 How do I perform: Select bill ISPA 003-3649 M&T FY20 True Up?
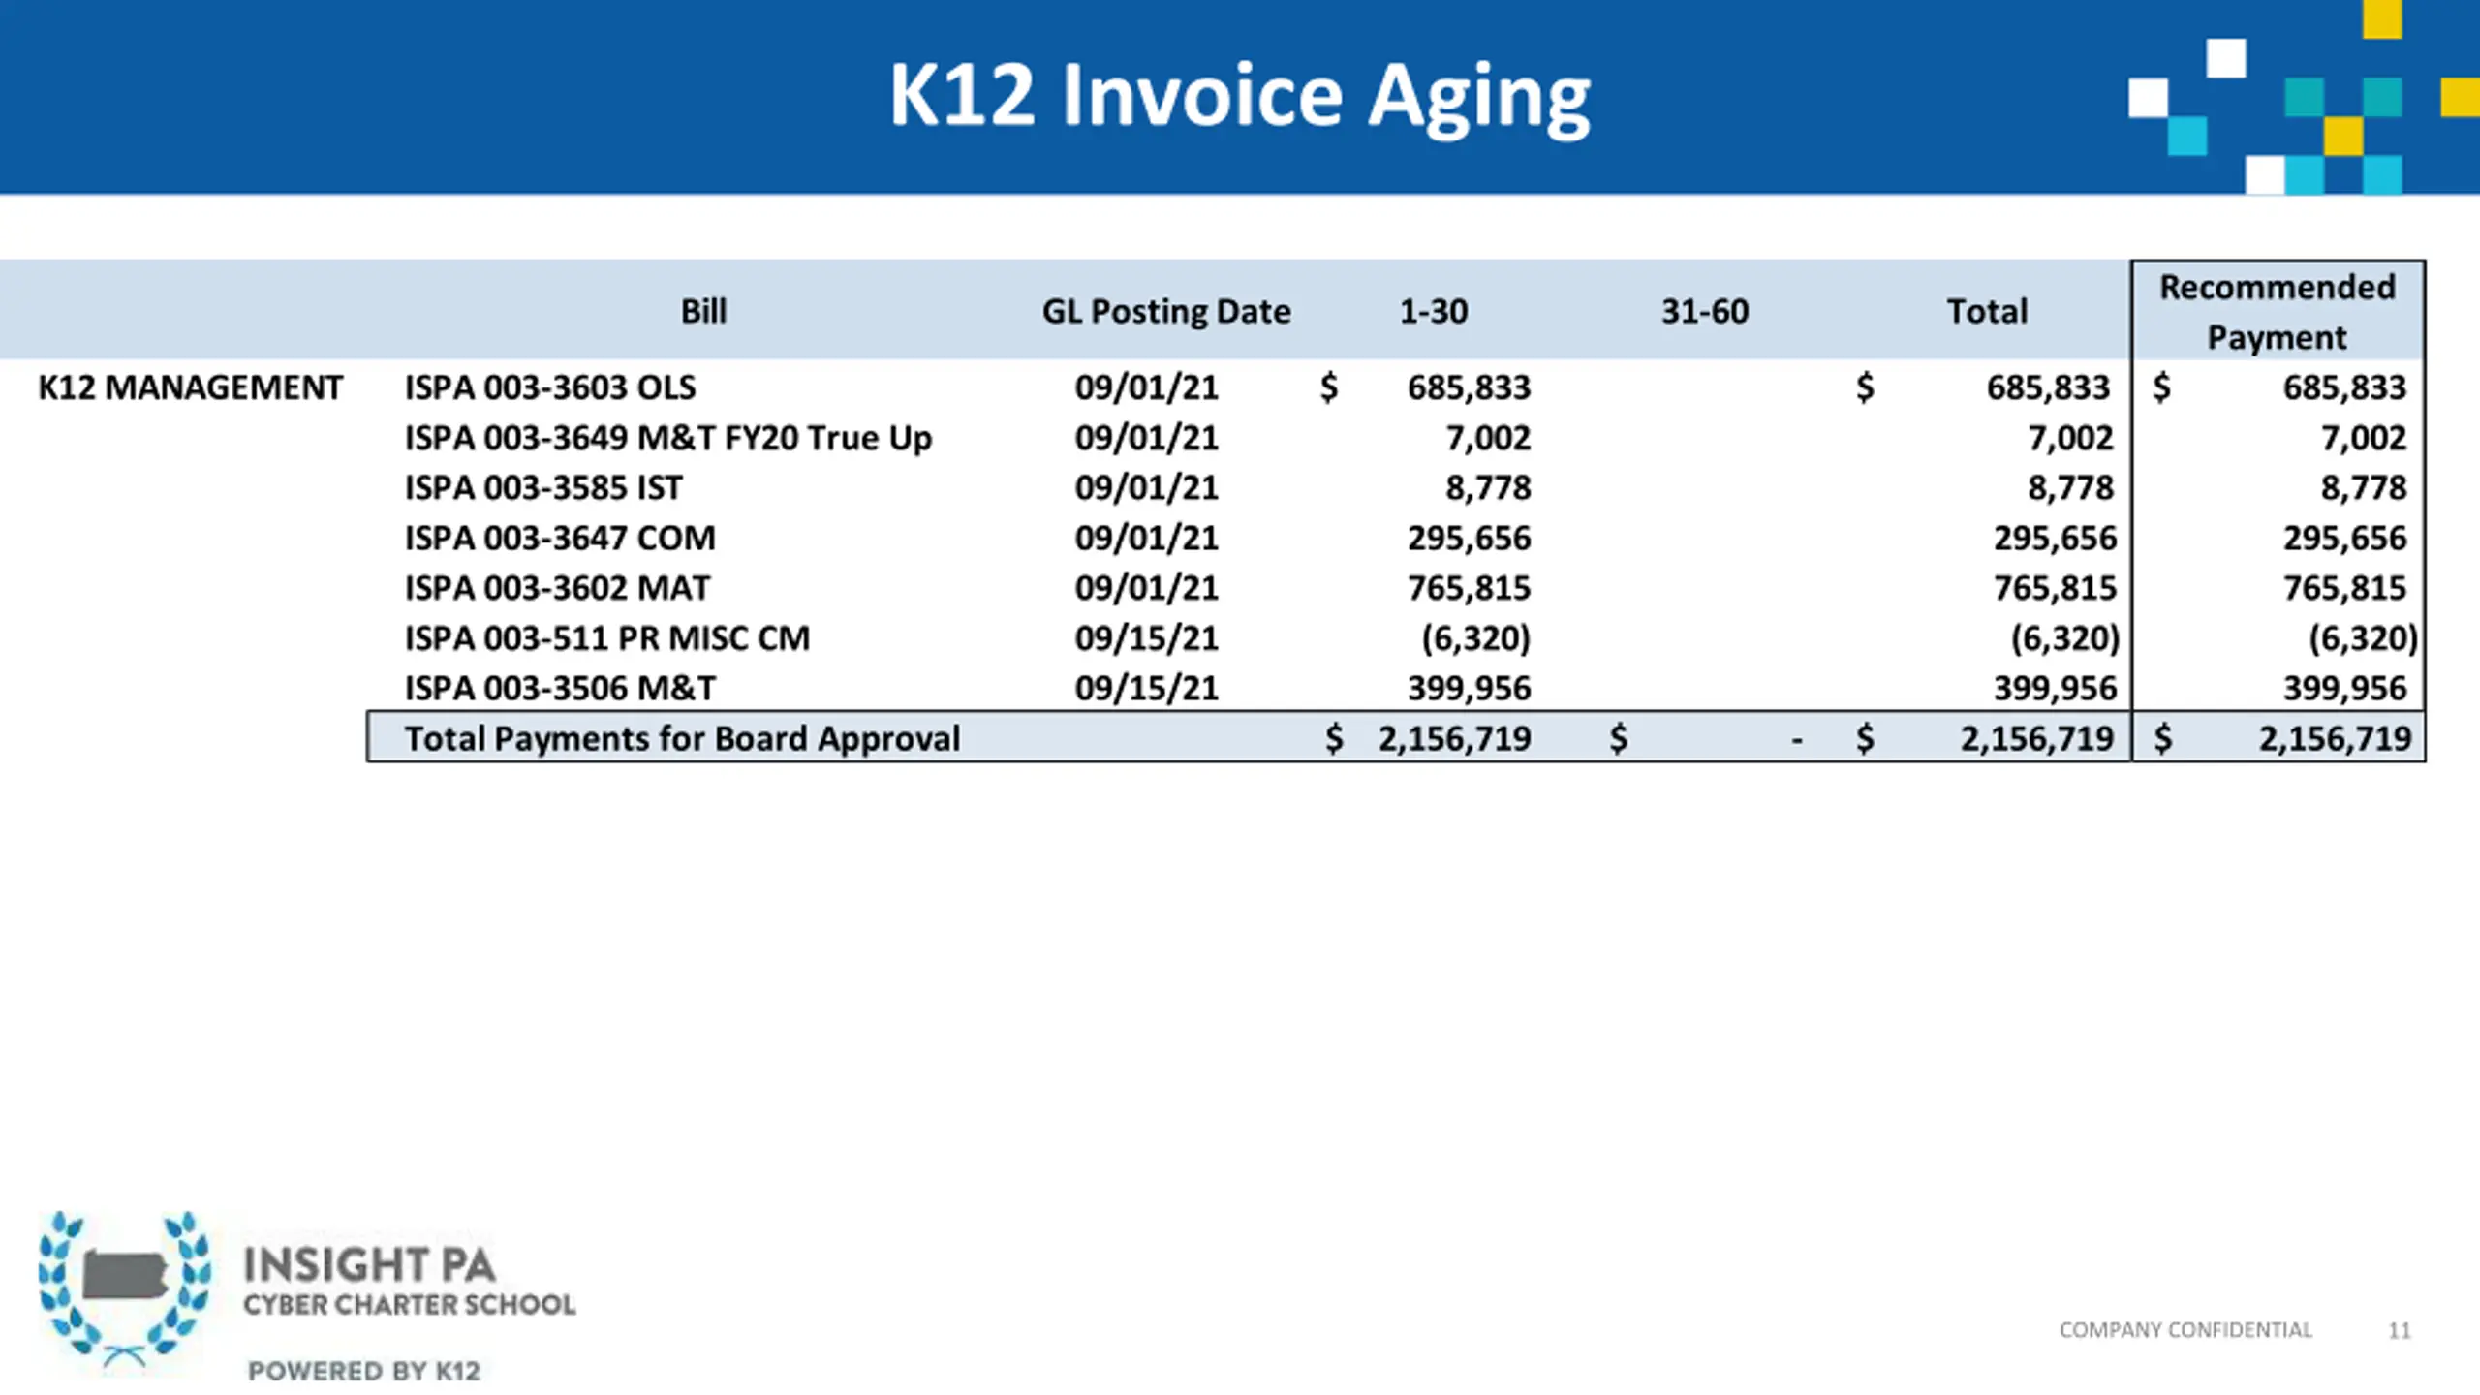point(668,438)
